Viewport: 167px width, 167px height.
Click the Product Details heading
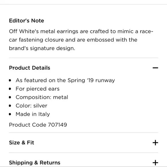click(29, 68)
